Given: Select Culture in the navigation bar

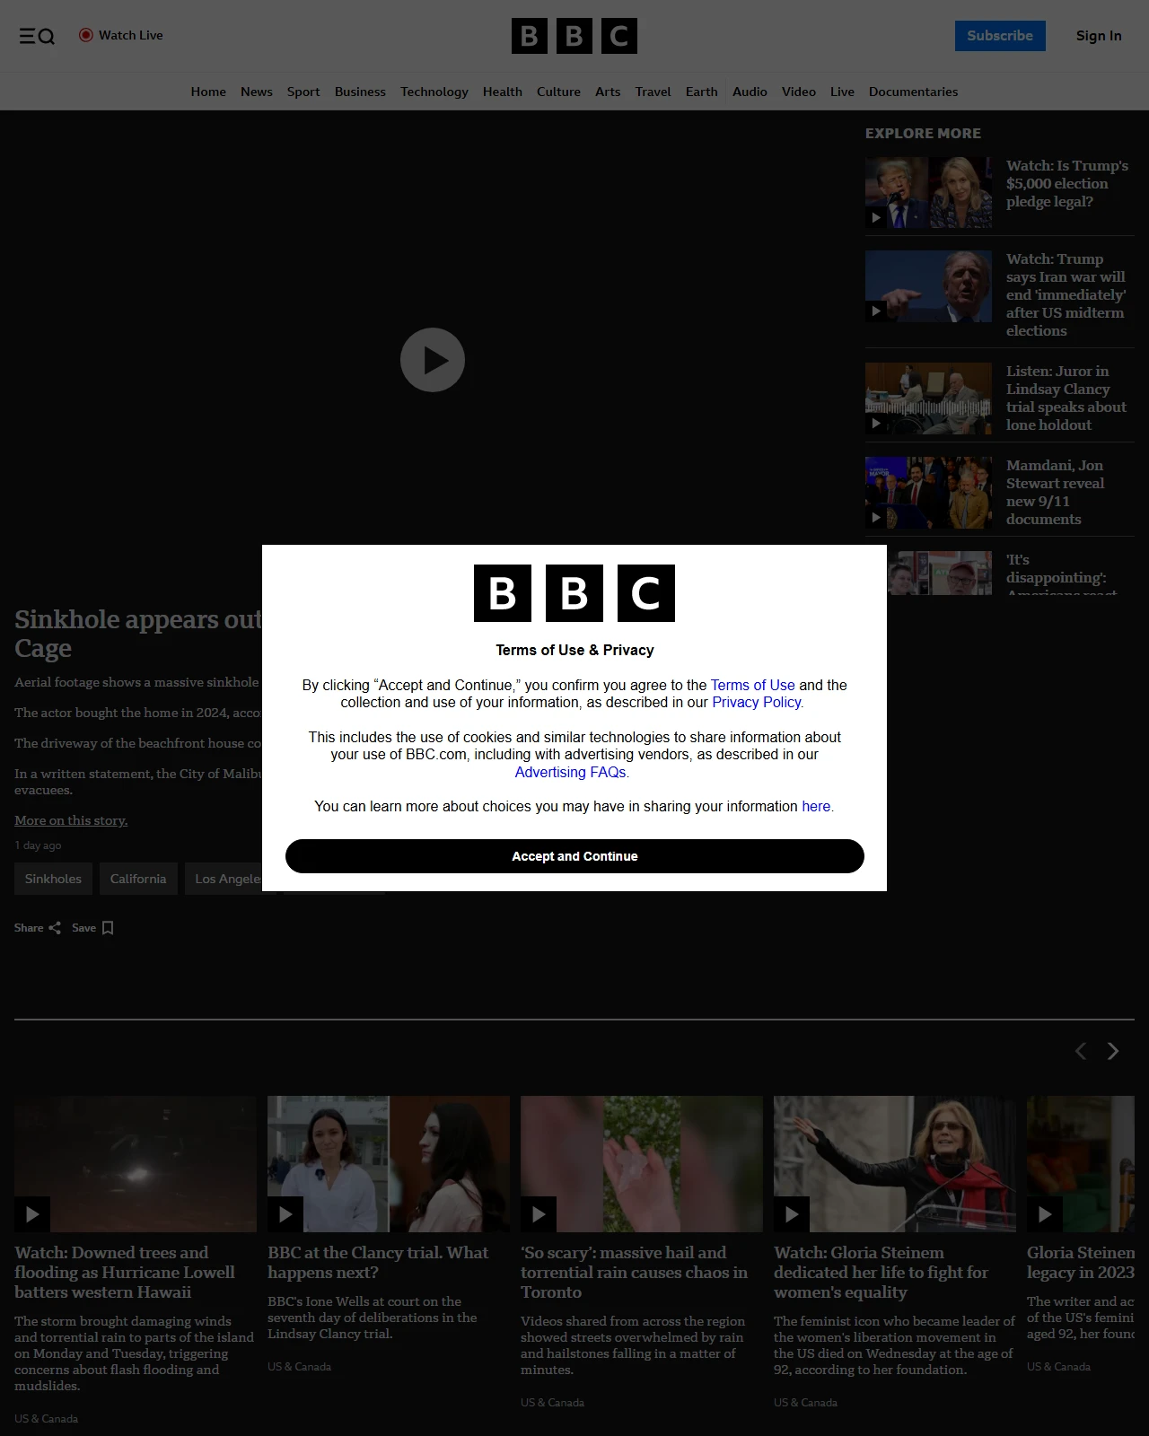Looking at the screenshot, I should (558, 92).
